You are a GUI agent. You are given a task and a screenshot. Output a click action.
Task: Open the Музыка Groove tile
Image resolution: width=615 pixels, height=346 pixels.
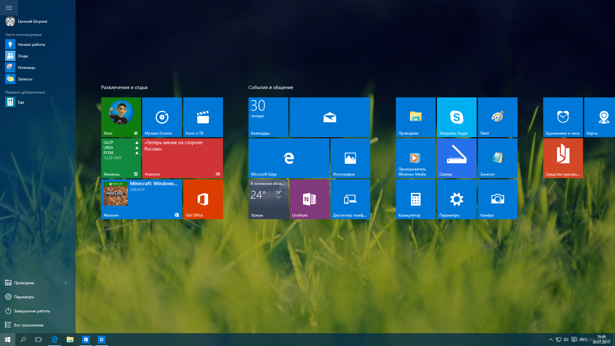162,117
